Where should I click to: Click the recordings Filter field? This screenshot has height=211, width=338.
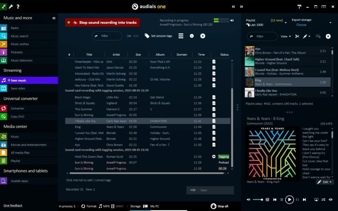[x=107, y=36]
